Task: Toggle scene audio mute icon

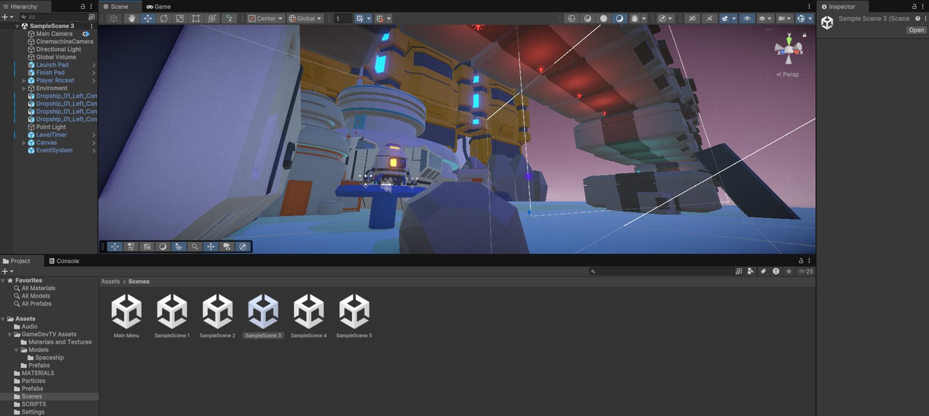Action: [710, 19]
